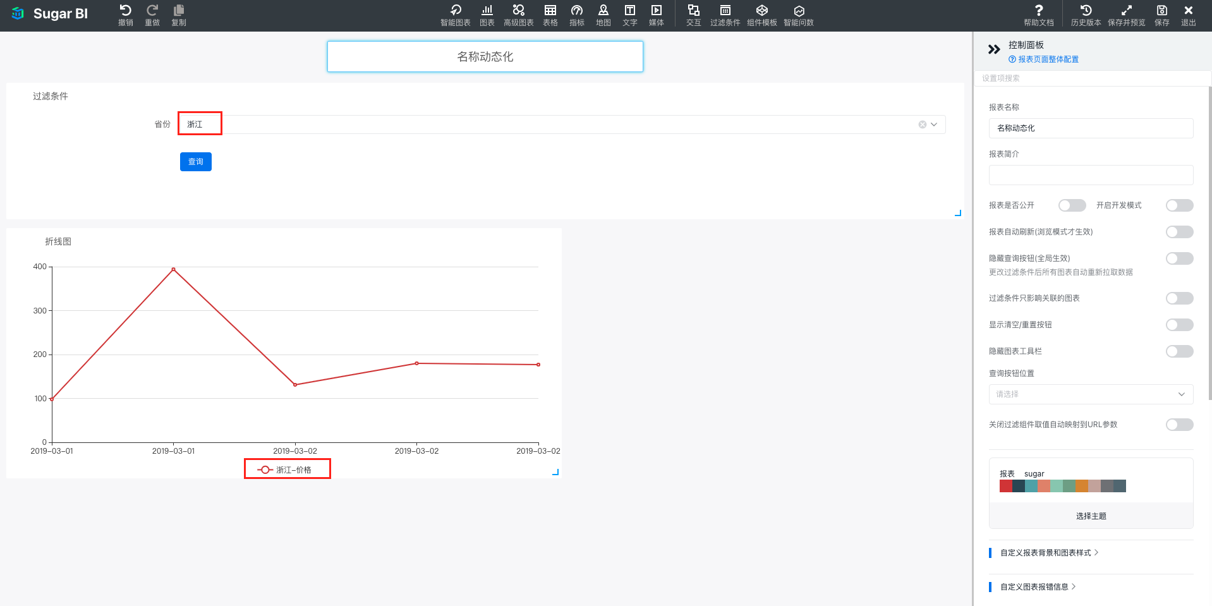Toggle 报表是否公开 switch

[x=1072, y=205]
